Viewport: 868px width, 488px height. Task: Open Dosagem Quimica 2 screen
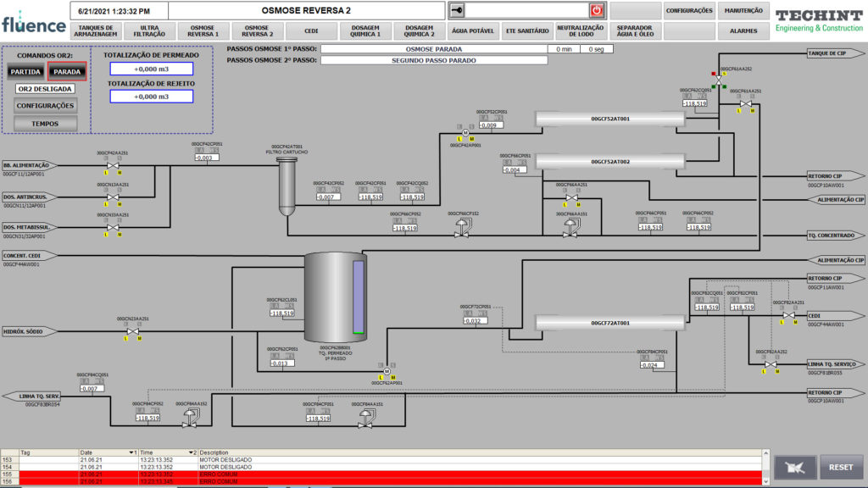pos(419,31)
